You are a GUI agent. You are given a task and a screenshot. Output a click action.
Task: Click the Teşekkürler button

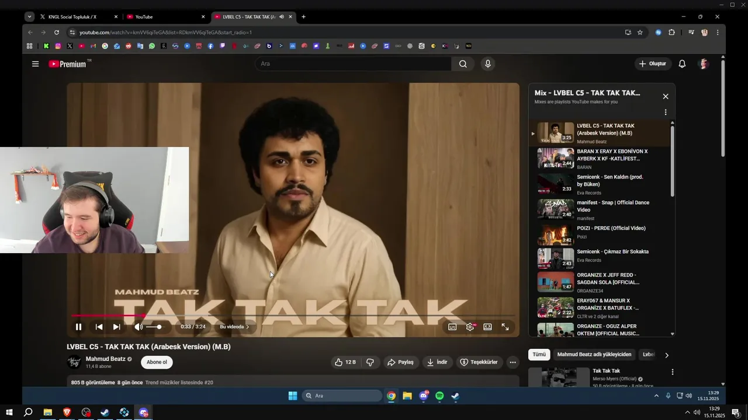[479, 362]
